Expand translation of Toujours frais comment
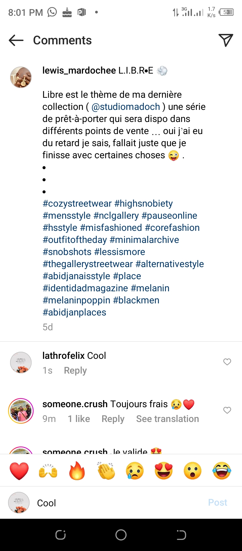 (x=167, y=419)
